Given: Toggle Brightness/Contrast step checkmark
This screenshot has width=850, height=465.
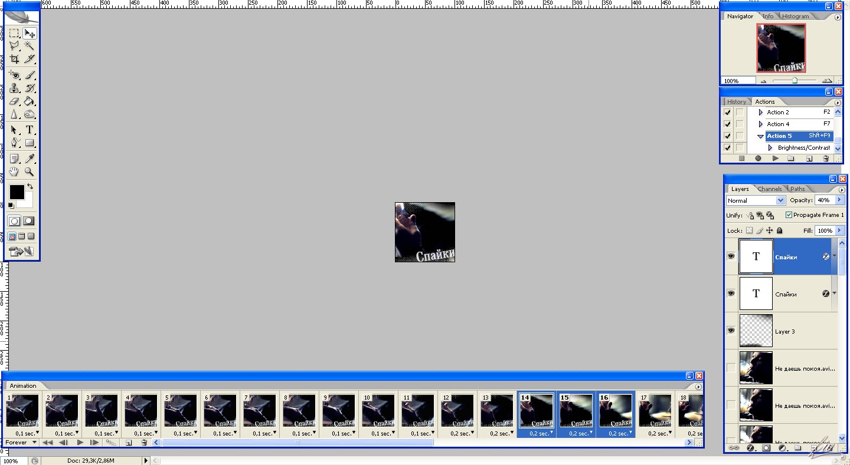Looking at the screenshot, I should tap(727, 147).
